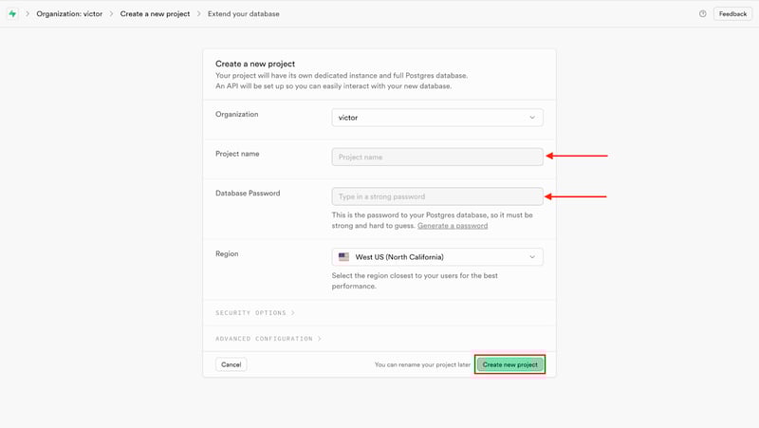
Task: Click the Generate a password link
Action: [453, 226]
